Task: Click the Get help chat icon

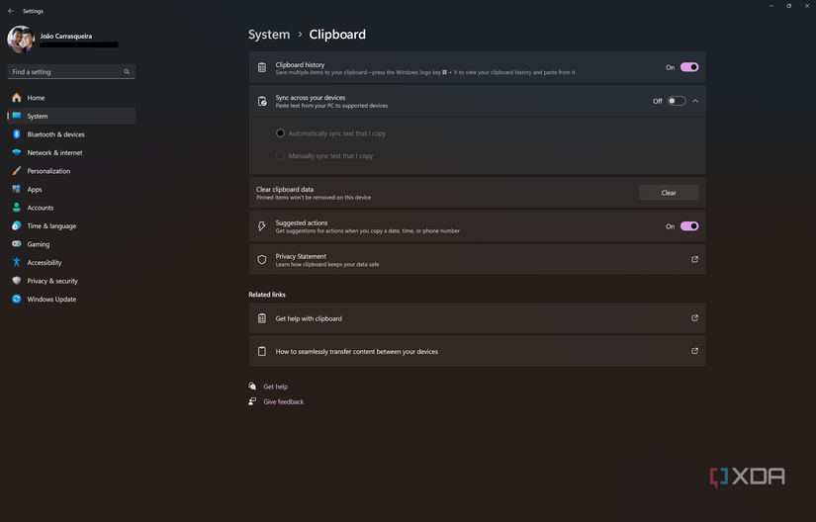Action: [252, 386]
